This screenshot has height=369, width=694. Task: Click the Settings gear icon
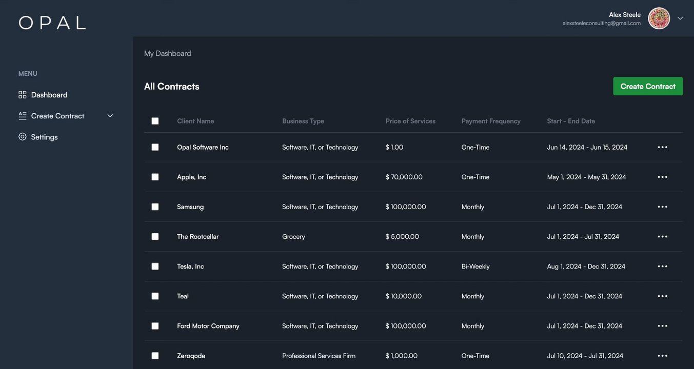[x=22, y=137]
